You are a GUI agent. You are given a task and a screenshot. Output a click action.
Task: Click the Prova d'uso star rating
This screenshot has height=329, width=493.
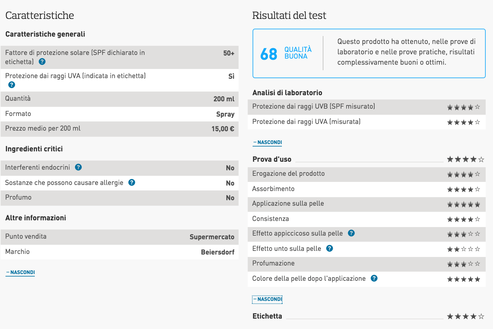466,159
